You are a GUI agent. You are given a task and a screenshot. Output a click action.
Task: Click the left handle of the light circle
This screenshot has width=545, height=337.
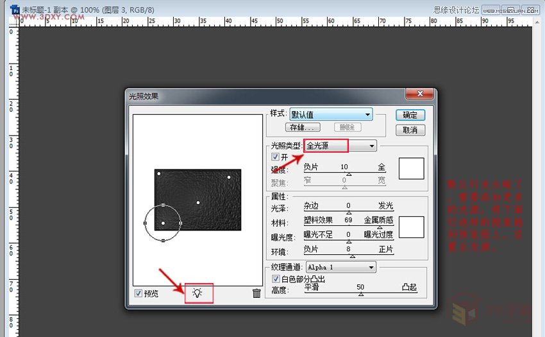click(x=145, y=223)
